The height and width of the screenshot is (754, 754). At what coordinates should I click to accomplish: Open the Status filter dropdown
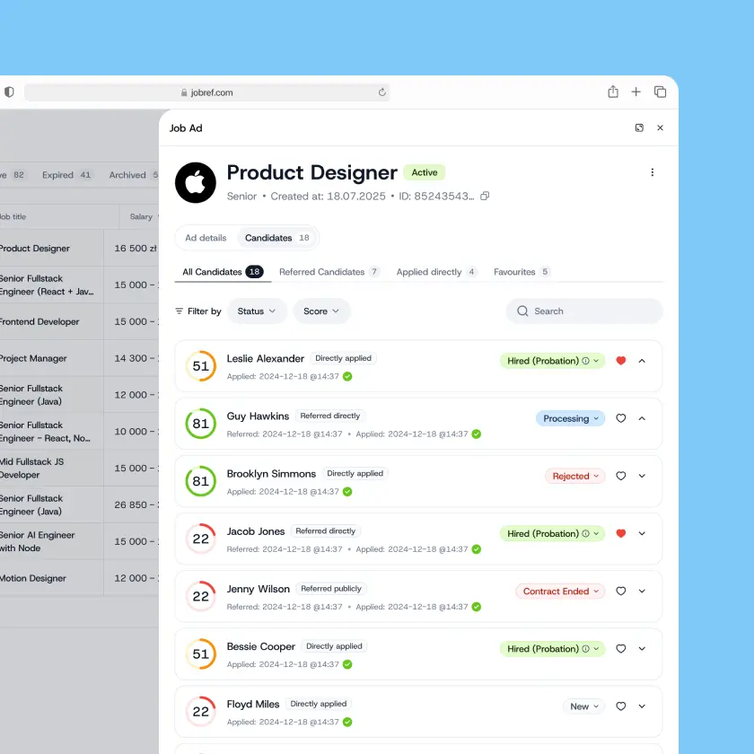click(257, 311)
